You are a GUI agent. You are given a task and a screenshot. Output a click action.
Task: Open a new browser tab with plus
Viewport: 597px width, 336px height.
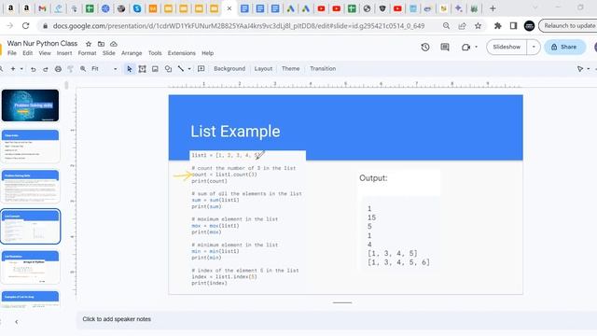coord(493,8)
